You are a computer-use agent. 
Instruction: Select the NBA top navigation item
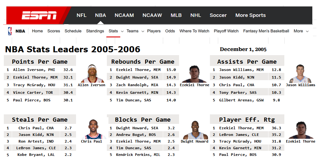click(100, 15)
